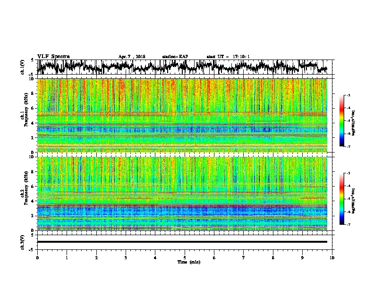374x289 pixels.
Task: Click the '8' kHz tick on ch.1 frequency axis
Action: [33, 93]
